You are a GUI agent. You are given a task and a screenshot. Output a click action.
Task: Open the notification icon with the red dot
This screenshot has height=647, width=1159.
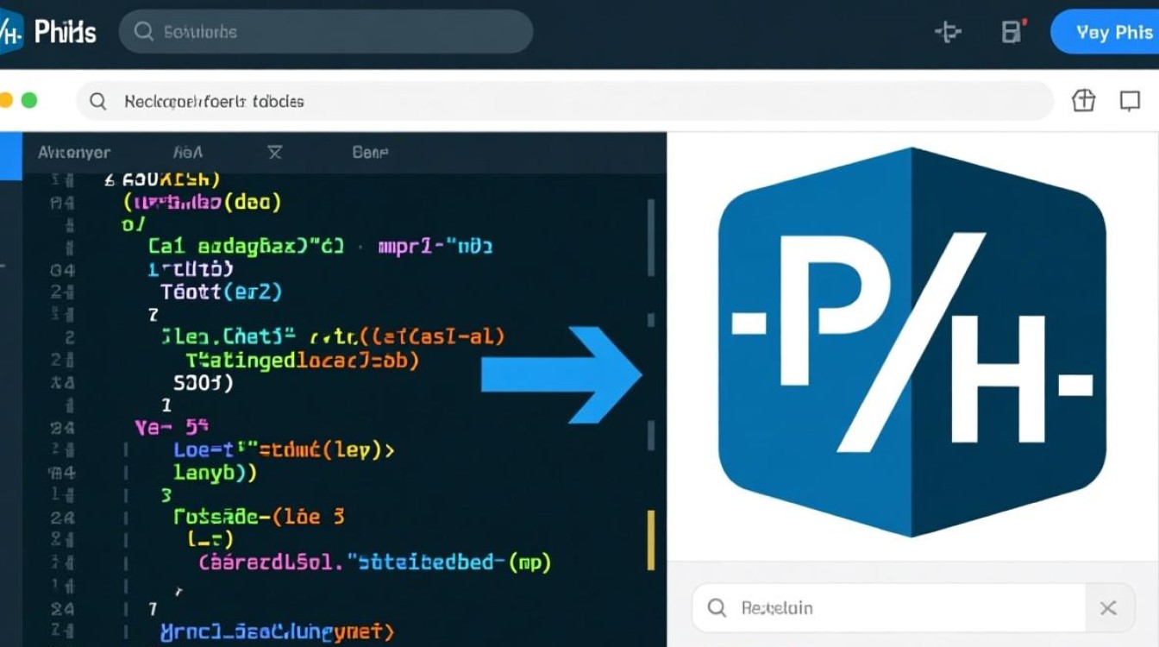click(x=1013, y=32)
